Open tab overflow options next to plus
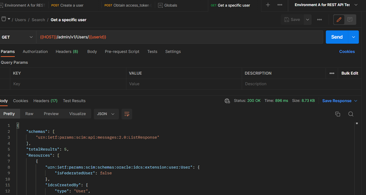The image size is (366, 195). tap(280, 5)
